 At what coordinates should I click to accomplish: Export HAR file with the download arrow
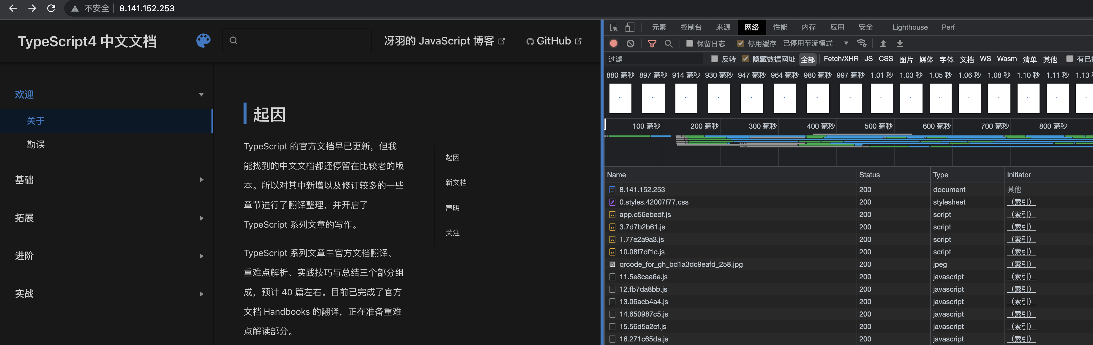point(900,43)
